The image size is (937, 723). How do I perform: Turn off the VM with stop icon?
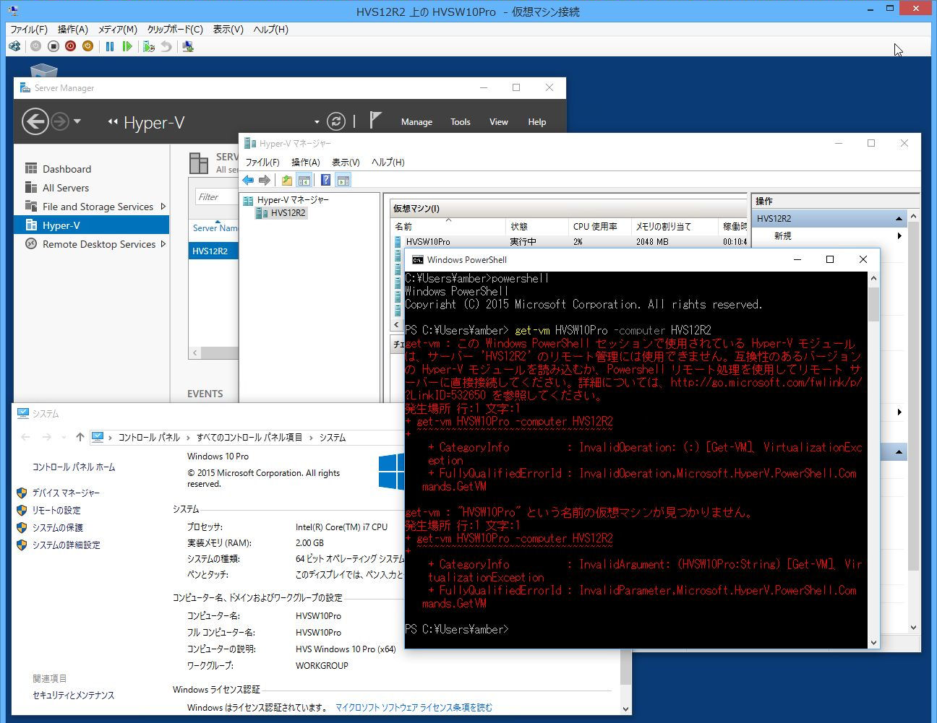[53, 46]
